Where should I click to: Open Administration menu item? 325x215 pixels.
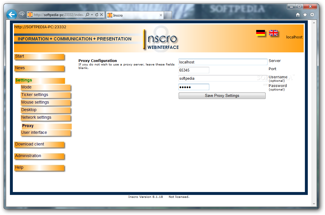[39, 156]
